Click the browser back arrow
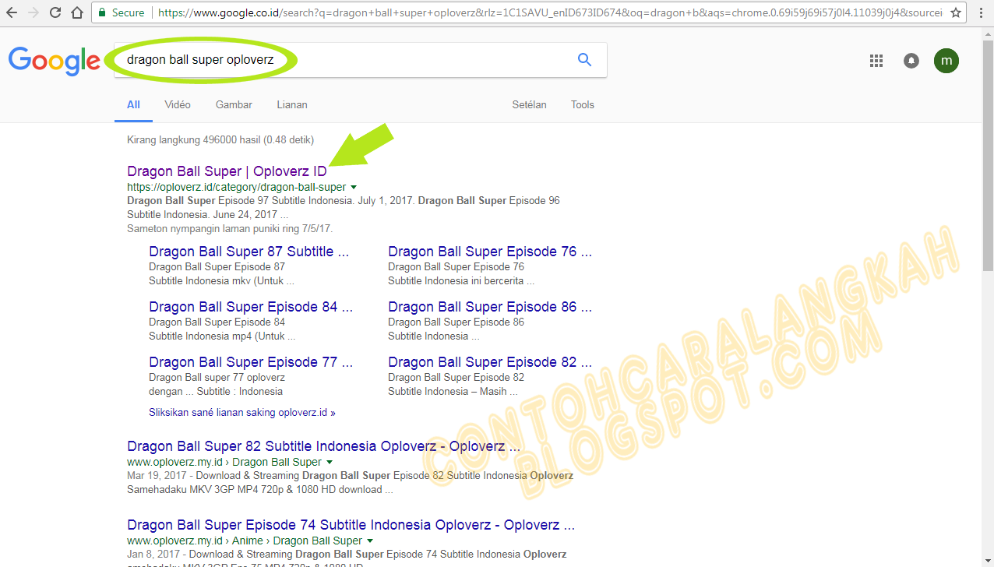This screenshot has width=994, height=567. [12, 12]
